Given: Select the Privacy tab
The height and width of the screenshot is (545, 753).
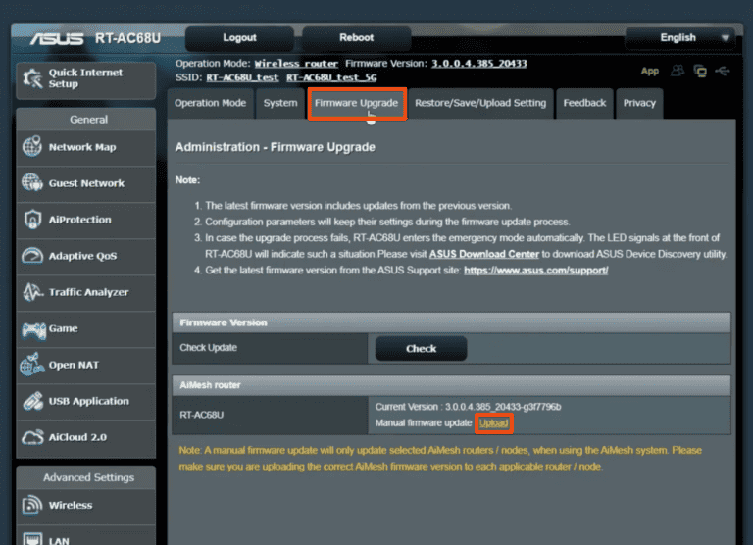Looking at the screenshot, I should [639, 103].
